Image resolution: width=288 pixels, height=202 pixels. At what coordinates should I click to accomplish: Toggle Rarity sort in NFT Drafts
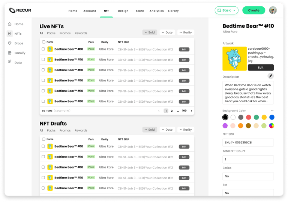tap(186, 130)
